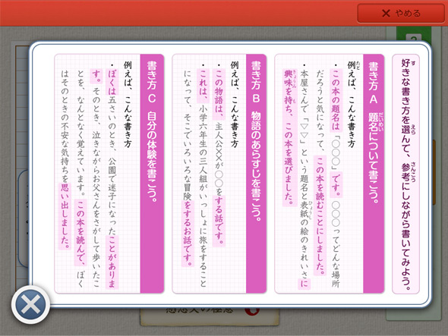Screen dimensions: 448x336
Task: Click highlighted phrase ことがありま in card C
Action: pos(112,262)
